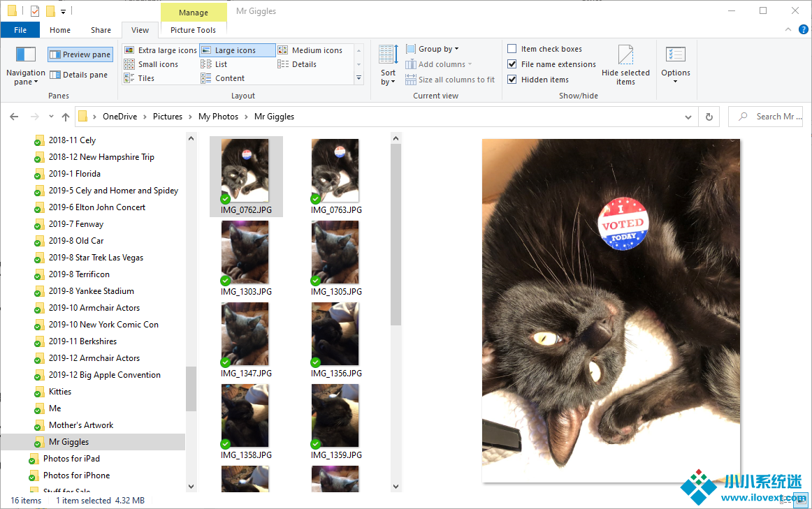Open the Navigation pane dropdown button
Image resolution: width=812 pixels, height=509 pixels.
[x=25, y=66]
